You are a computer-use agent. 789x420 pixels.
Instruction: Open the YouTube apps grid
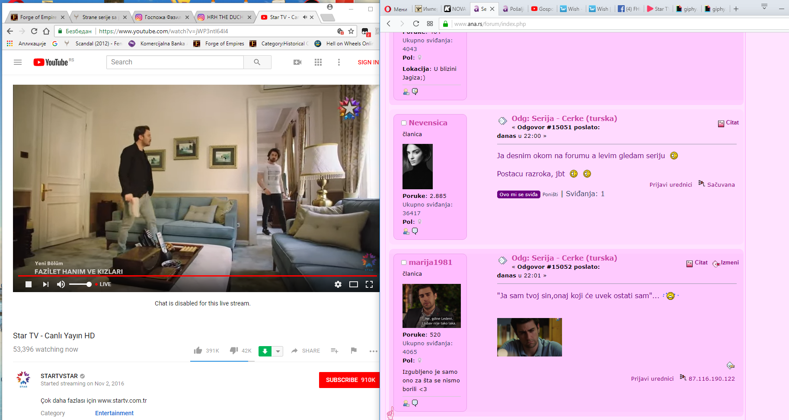point(318,62)
